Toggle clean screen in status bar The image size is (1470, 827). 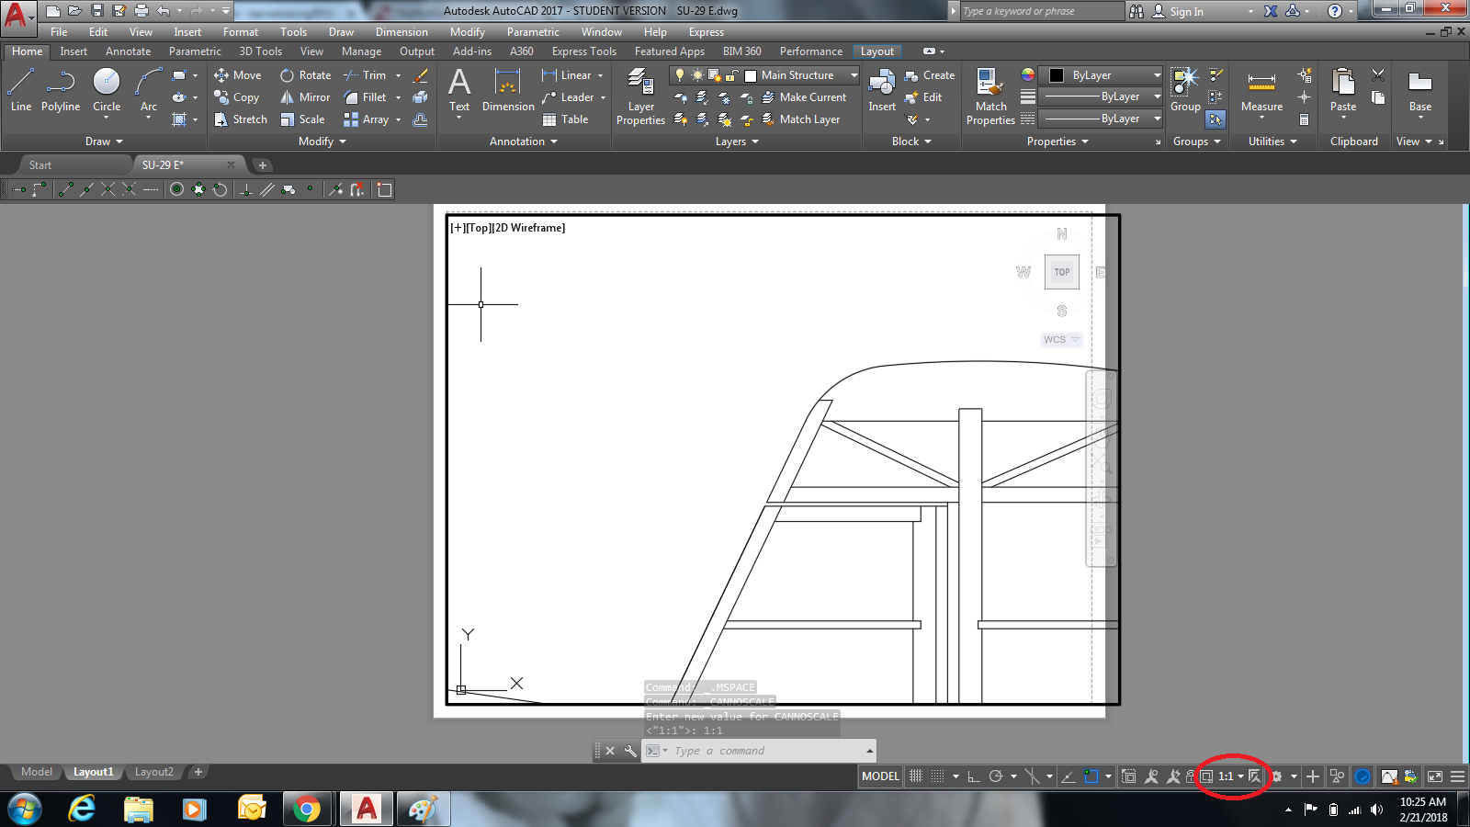point(1435,776)
